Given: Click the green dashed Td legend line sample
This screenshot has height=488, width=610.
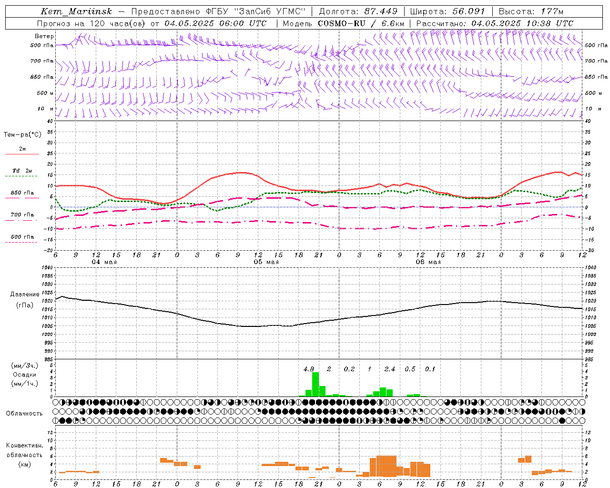Looking at the screenshot, I should coord(21,176).
